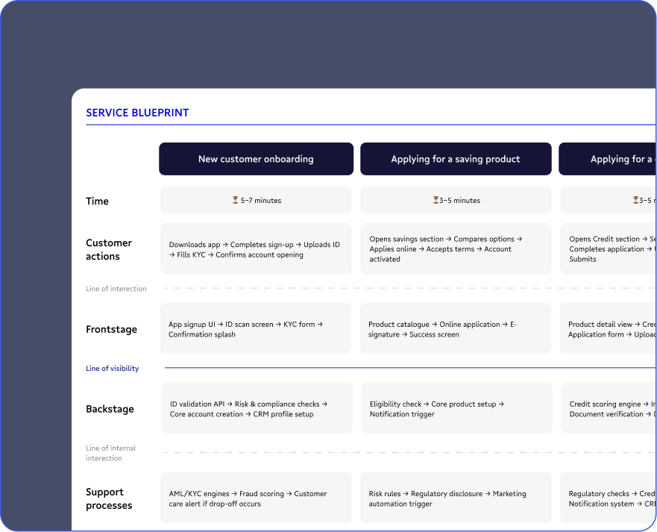Select the "Time" row label
The image size is (657, 532).
click(x=97, y=201)
